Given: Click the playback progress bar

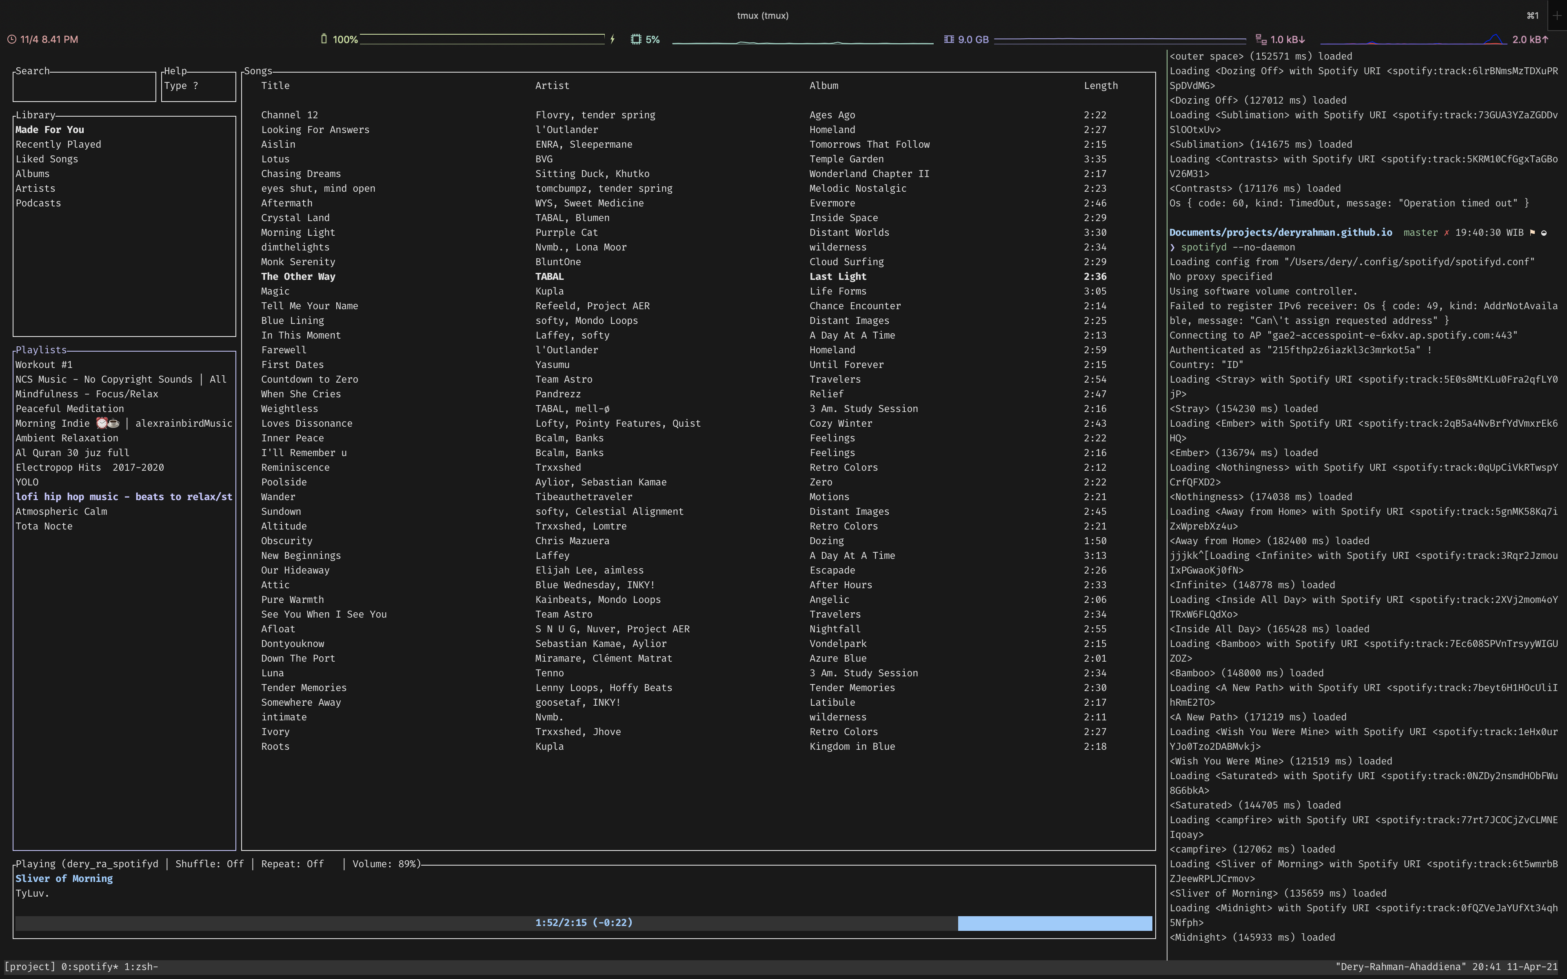Looking at the screenshot, I should click(584, 923).
